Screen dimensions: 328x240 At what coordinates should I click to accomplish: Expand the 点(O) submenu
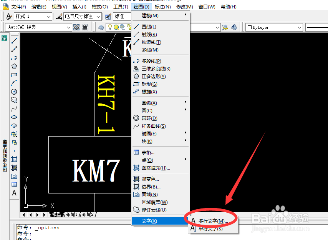pyautogui.click(x=161, y=160)
